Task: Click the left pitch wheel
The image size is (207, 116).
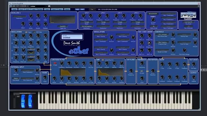Action: click(23, 101)
